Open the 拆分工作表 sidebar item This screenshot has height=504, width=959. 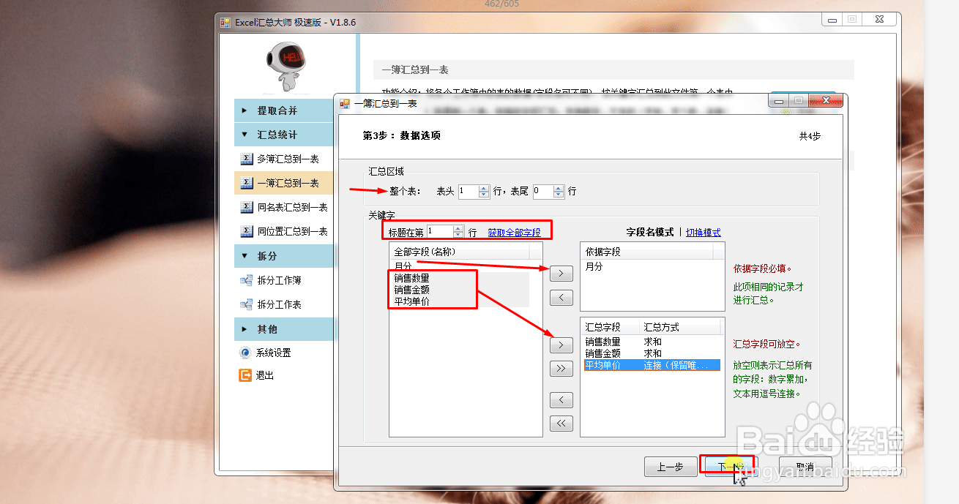click(279, 304)
